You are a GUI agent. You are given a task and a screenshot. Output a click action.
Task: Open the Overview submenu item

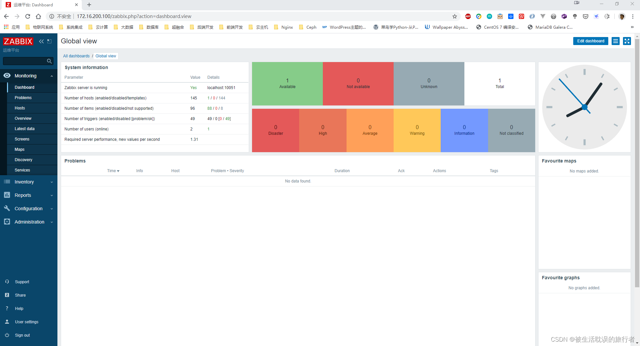coord(32,118)
